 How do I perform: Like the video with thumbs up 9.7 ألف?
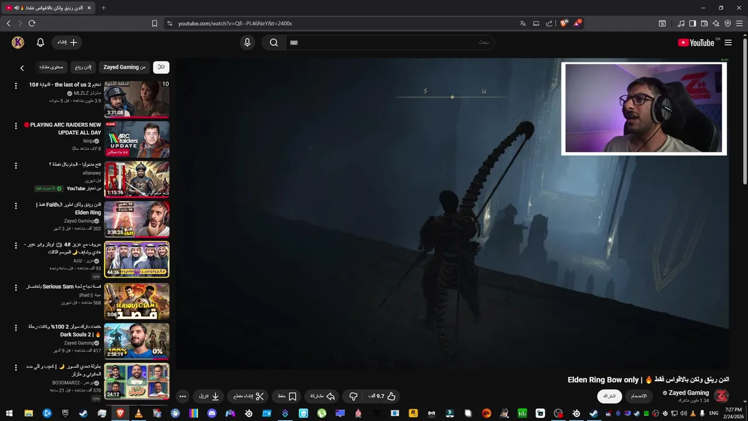point(382,396)
